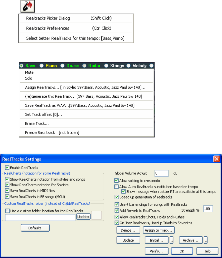The width and height of the screenshot is (222, 258).
Task: Toggle Show message when better RT available
Action: click(x=123, y=192)
